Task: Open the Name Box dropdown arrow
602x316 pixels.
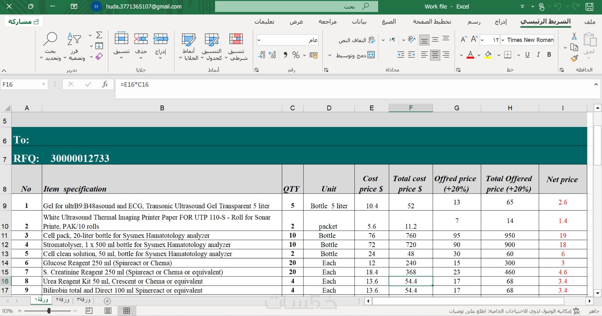Action: (x=44, y=84)
